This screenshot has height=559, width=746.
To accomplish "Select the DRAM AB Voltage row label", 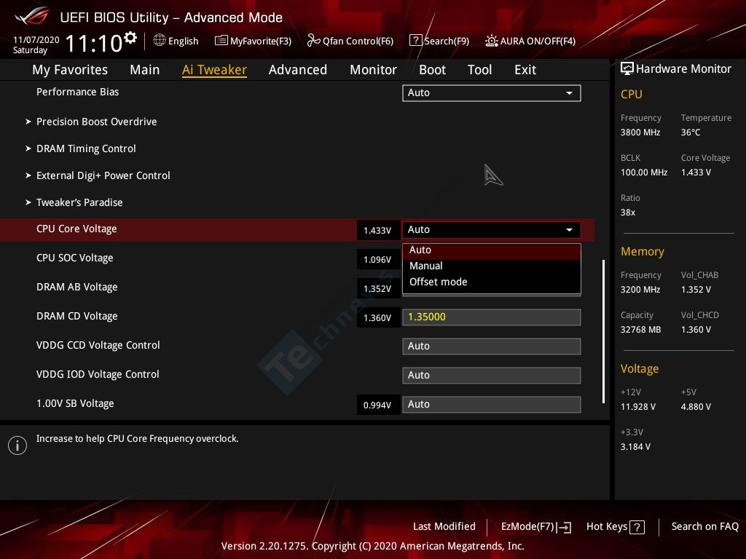I will click(77, 287).
